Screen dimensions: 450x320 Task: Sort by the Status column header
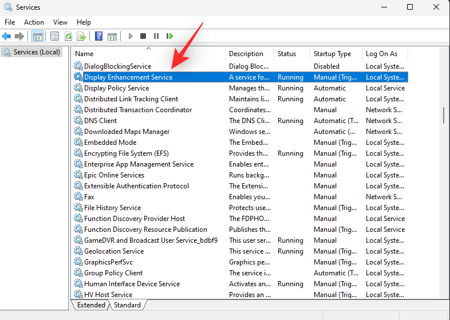(x=287, y=54)
